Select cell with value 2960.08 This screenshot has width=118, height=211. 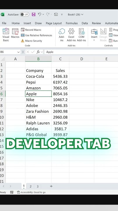click(60, 117)
